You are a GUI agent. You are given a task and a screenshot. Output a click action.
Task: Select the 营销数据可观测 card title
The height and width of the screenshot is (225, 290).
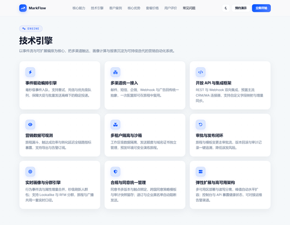pyautogui.click(x=39, y=135)
